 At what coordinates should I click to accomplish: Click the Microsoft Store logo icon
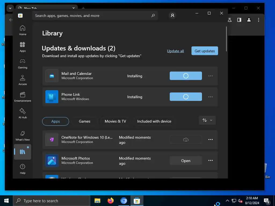click(x=20, y=16)
